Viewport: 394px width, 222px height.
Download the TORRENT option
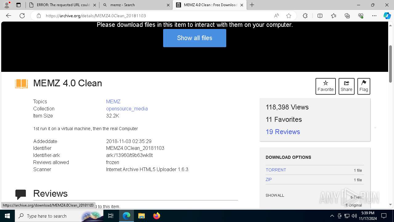pos(276,170)
